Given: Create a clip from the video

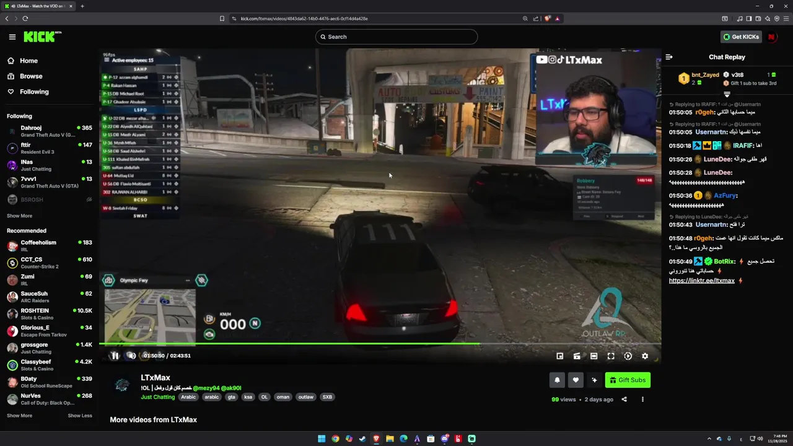Looking at the screenshot, I should point(577,356).
